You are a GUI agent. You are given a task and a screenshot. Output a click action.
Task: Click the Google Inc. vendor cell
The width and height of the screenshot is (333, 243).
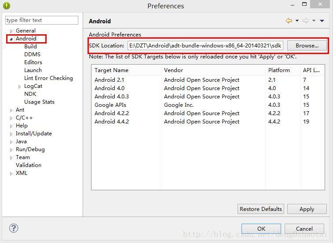179,105
